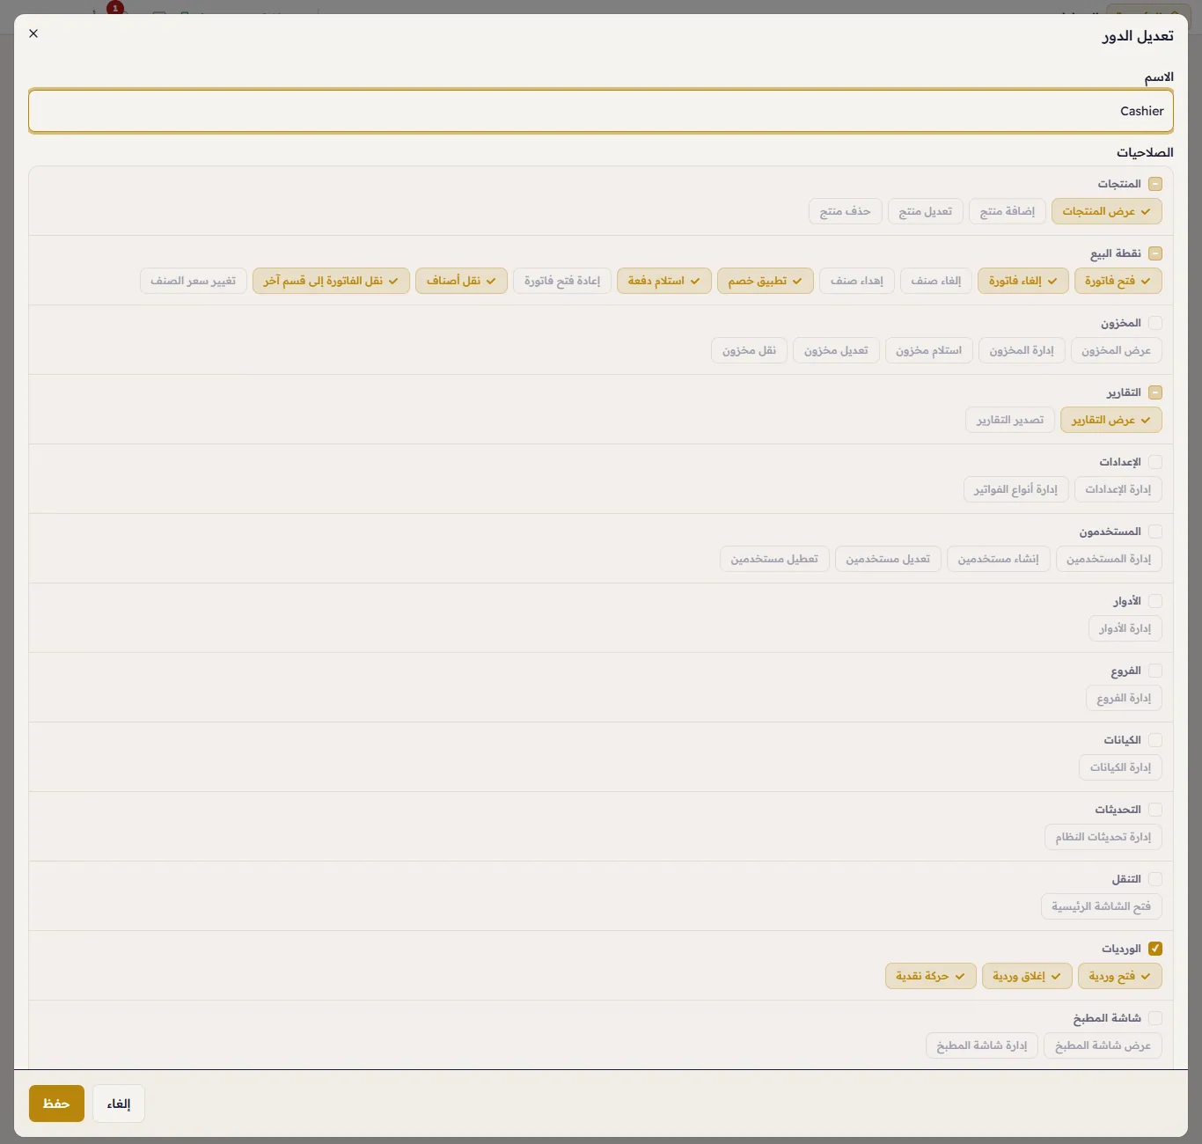The image size is (1202, 1144).
Task: Click the الاسم field containing Cashier
Action: [x=601, y=111]
